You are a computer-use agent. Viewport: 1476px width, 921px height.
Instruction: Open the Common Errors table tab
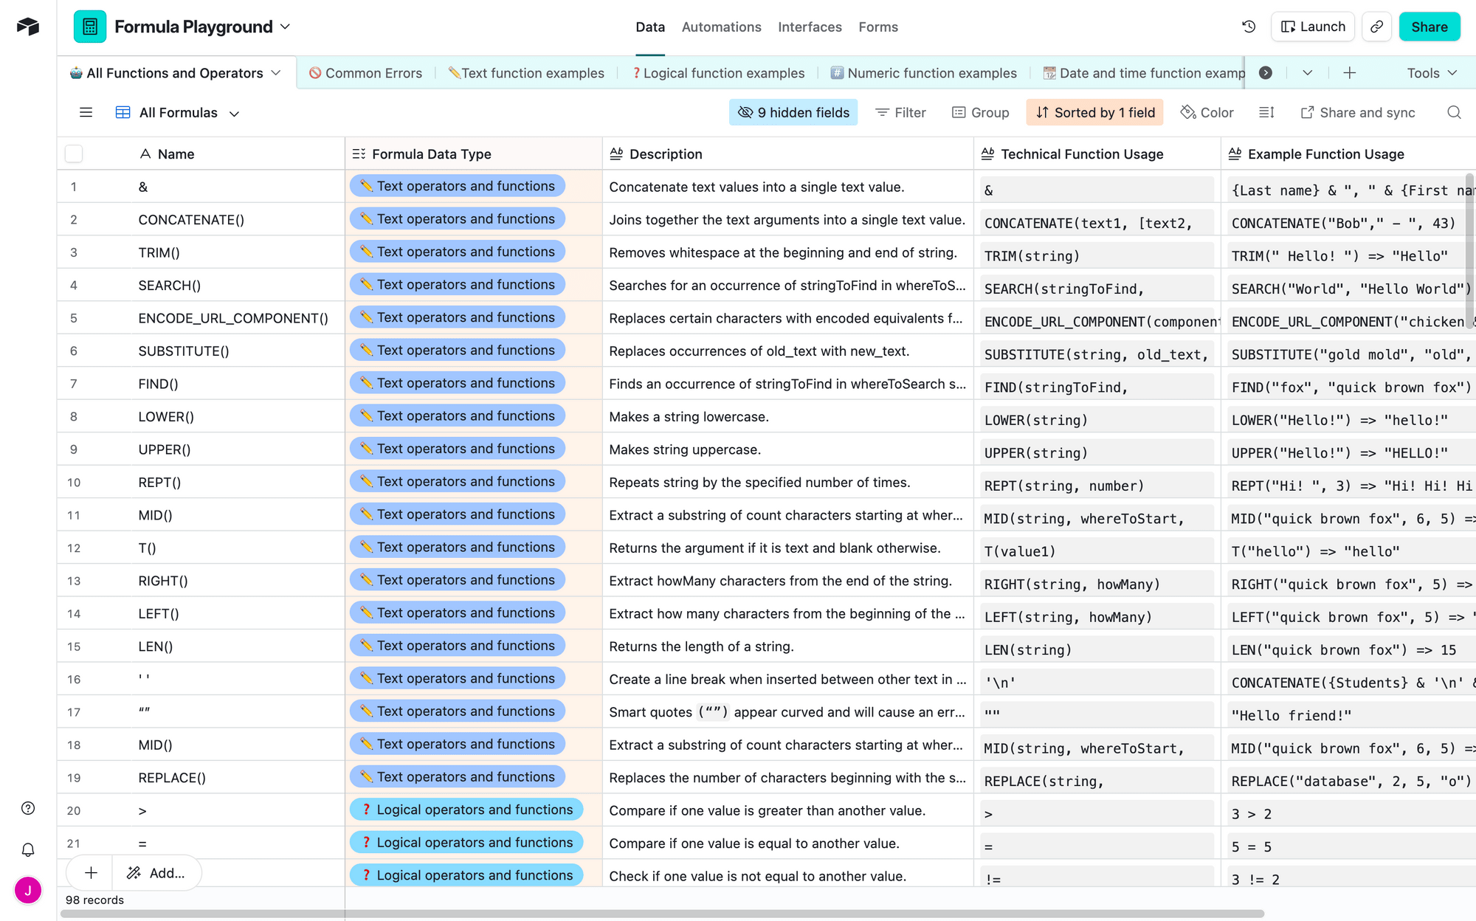tap(366, 72)
